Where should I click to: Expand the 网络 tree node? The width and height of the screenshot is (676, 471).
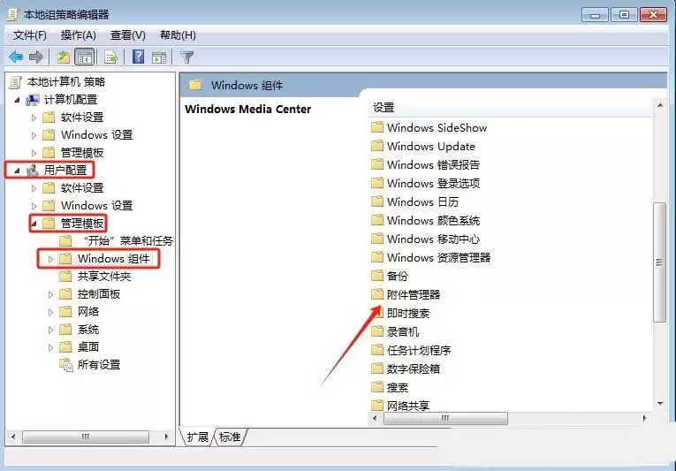50,312
